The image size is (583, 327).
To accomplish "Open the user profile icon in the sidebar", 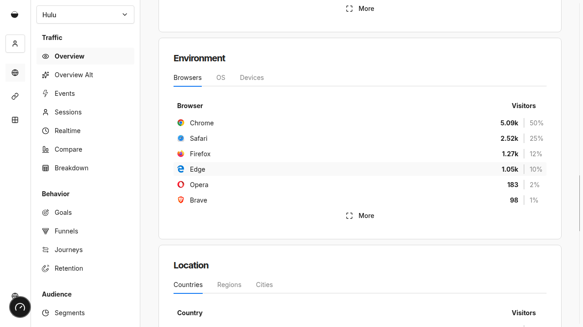I will point(15,44).
